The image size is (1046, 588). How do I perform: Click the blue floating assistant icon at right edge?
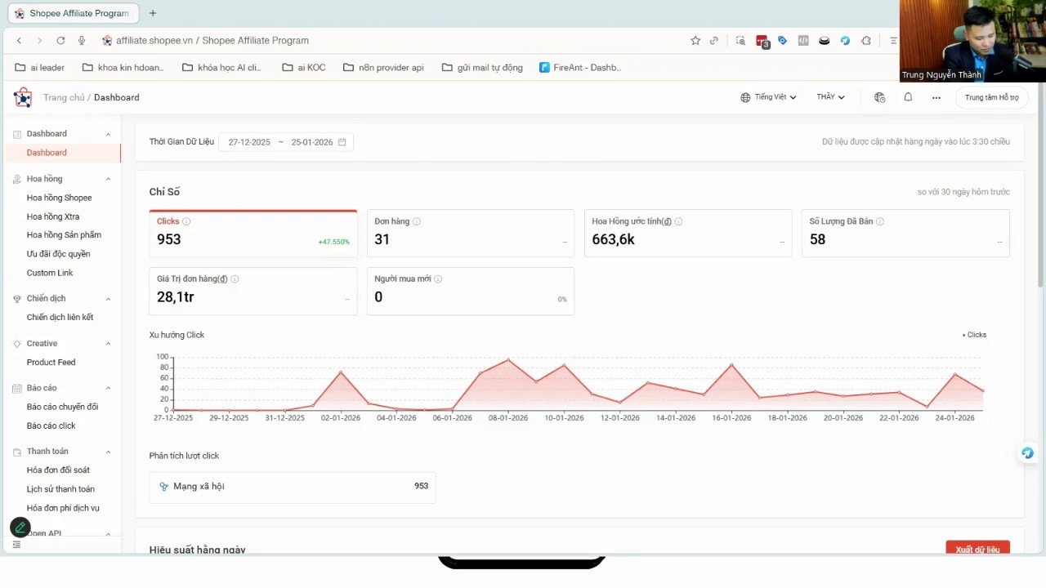click(1027, 453)
